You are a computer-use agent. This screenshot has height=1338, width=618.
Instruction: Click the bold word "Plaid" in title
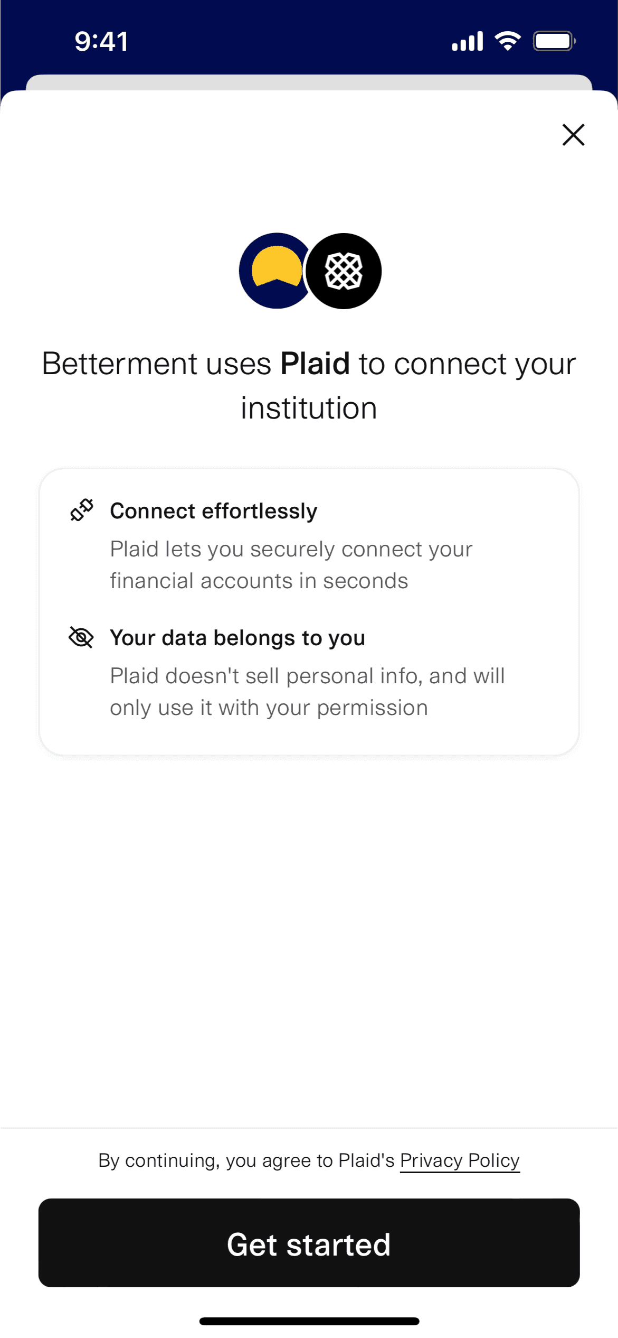point(315,364)
